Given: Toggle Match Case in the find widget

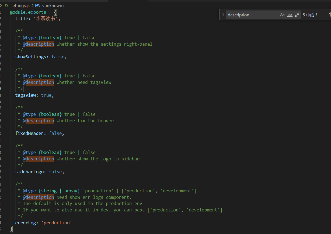Looking at the screenshot, I should point(282,15).
